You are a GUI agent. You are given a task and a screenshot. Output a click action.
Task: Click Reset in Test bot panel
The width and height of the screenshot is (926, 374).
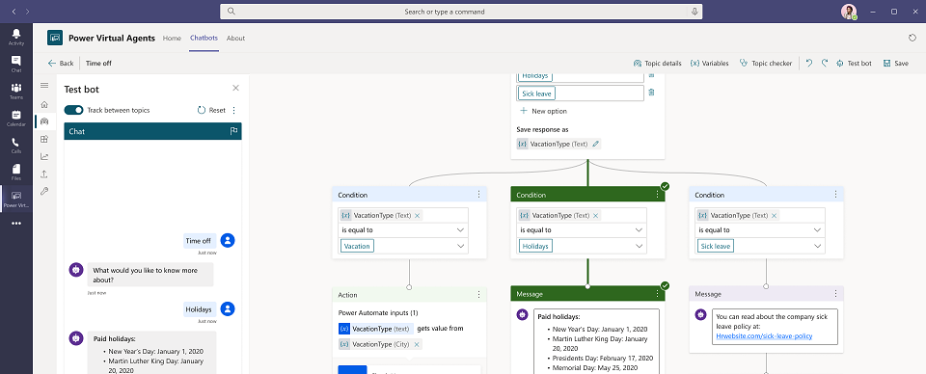point(211,110)
